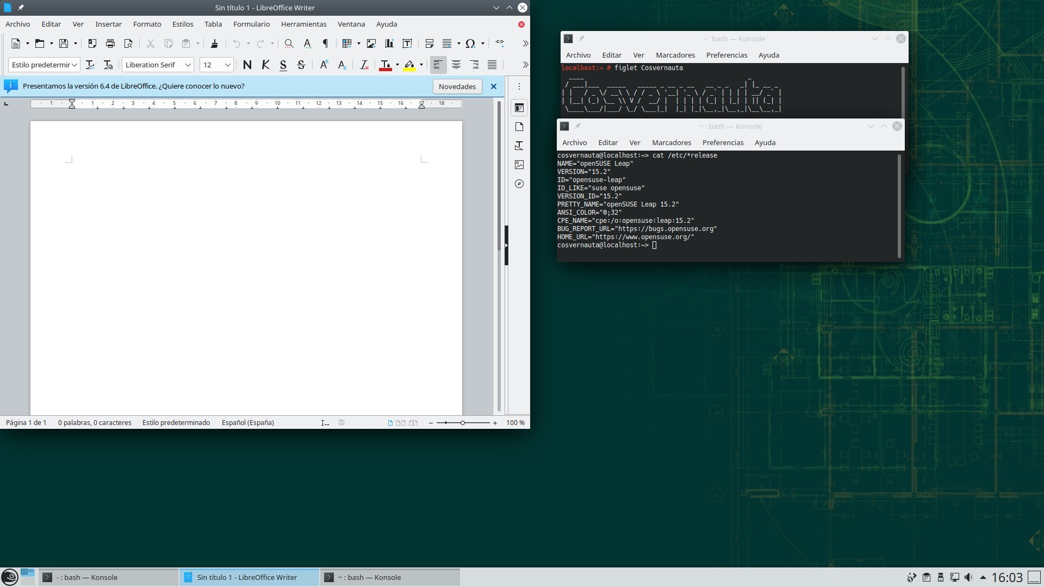Screen dimensions: 1044x587
Task: Expand the paragraph style dropdown
Action: (x=74, y=65)
